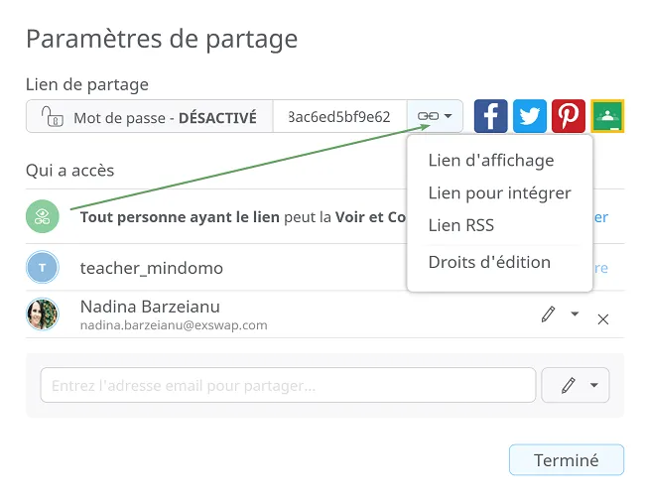
Task: Open edit permission dropdown beside email field
Action: point(576,385)
